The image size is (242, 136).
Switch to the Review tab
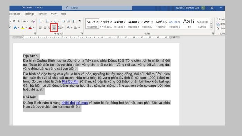43,14
